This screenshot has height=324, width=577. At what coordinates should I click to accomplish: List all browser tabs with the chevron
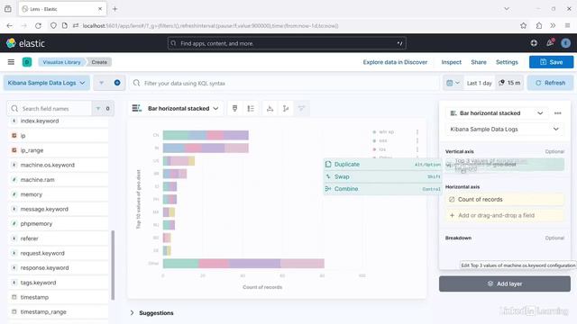pos(507,9)
